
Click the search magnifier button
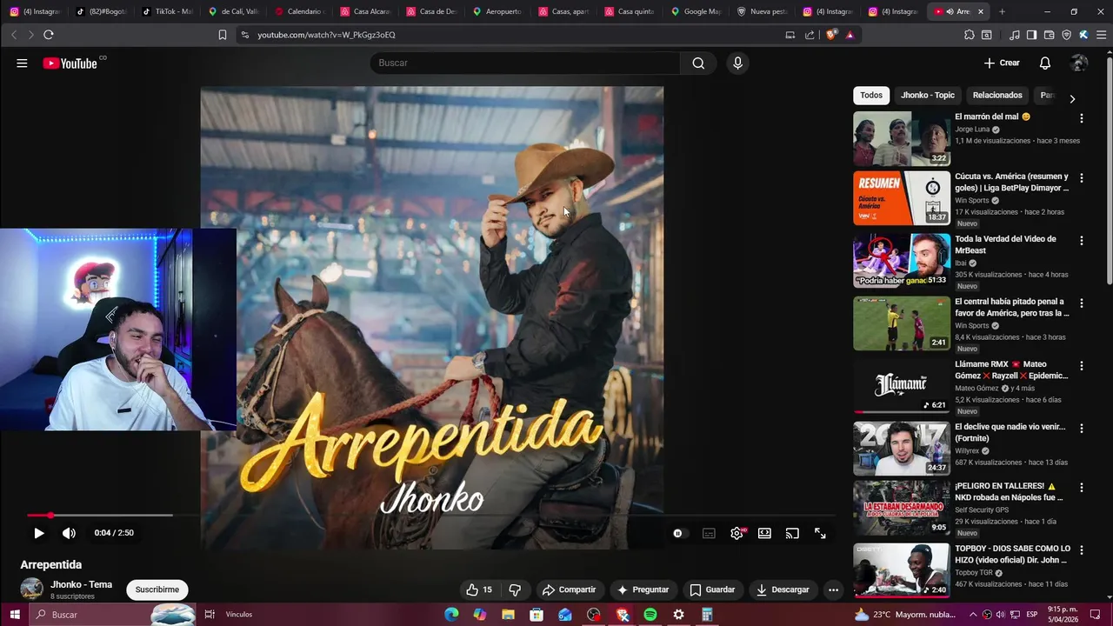coord(698,63)
